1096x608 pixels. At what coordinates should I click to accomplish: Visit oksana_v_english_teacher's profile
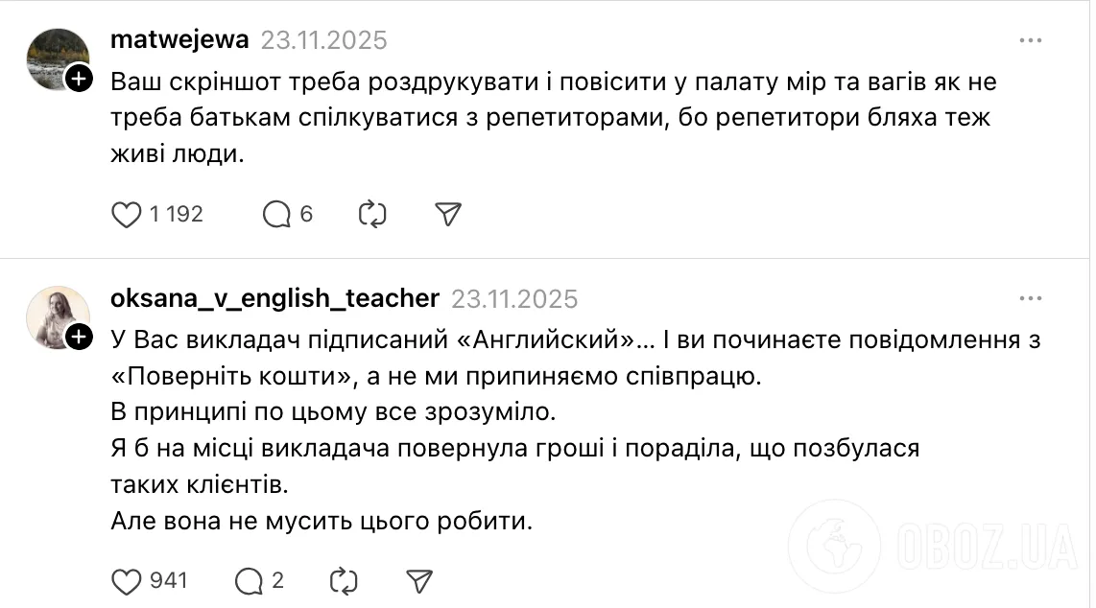pos(273,298)
